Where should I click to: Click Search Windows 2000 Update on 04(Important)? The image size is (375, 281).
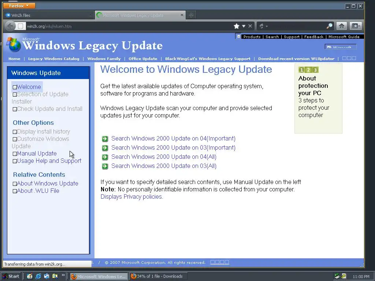pos(173,139)
